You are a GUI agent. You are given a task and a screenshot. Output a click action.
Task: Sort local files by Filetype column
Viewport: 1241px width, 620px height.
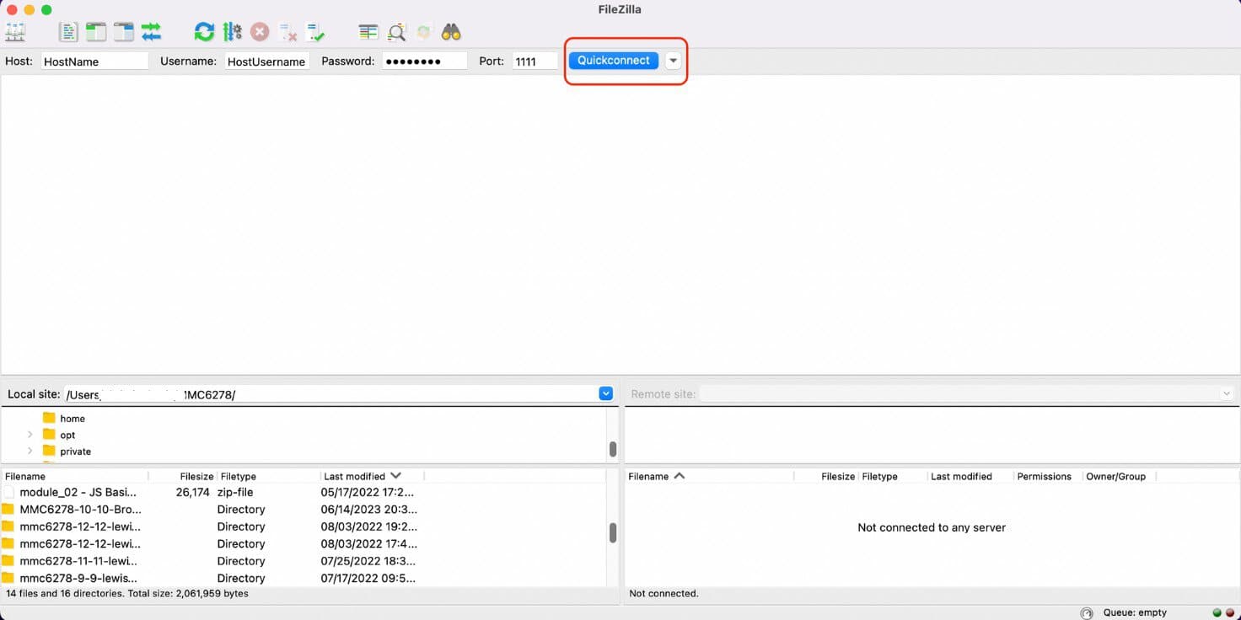(x=269, y=476)
